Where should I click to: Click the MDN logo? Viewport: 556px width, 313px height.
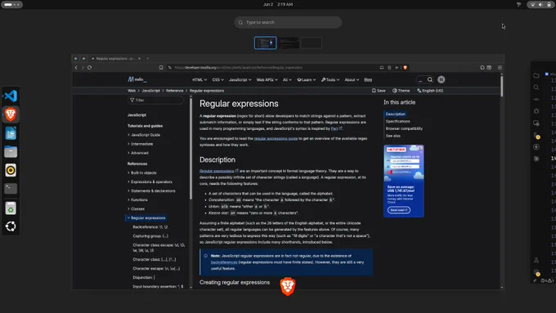pyautogui.click(x=137, y=80)
